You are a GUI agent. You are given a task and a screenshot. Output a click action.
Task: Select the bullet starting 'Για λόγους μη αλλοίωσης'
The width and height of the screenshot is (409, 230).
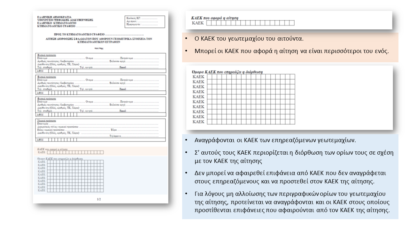point(292,202)
